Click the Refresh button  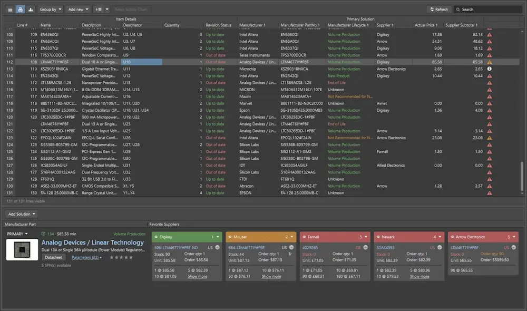[x=438, y=9]
